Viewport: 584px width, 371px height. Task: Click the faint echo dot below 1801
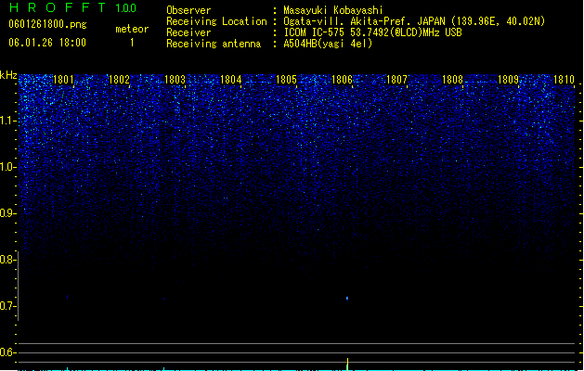68,297
